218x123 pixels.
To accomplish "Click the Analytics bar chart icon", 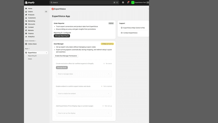I will tap(26, 36).
